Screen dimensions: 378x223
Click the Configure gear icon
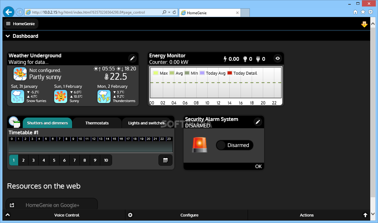[130, 215]
